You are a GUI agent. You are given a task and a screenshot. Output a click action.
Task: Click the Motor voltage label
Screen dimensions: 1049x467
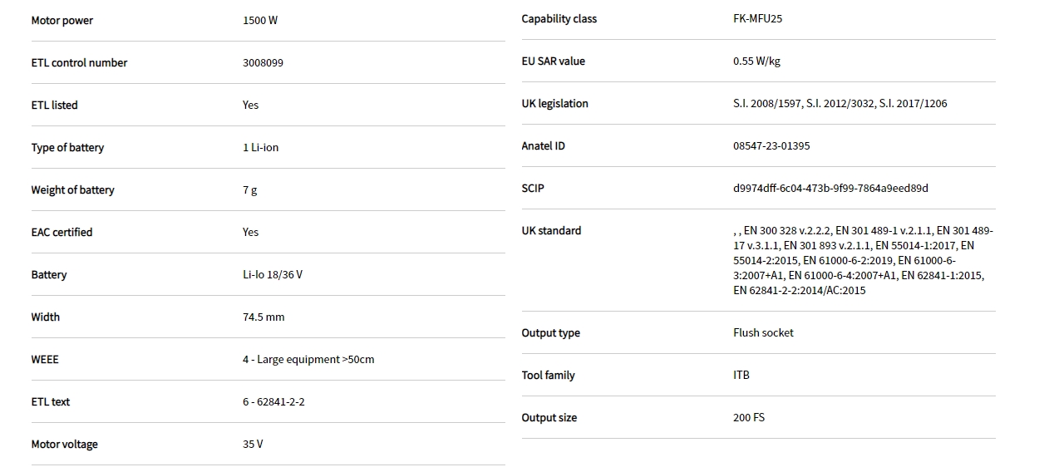point(64,444)
